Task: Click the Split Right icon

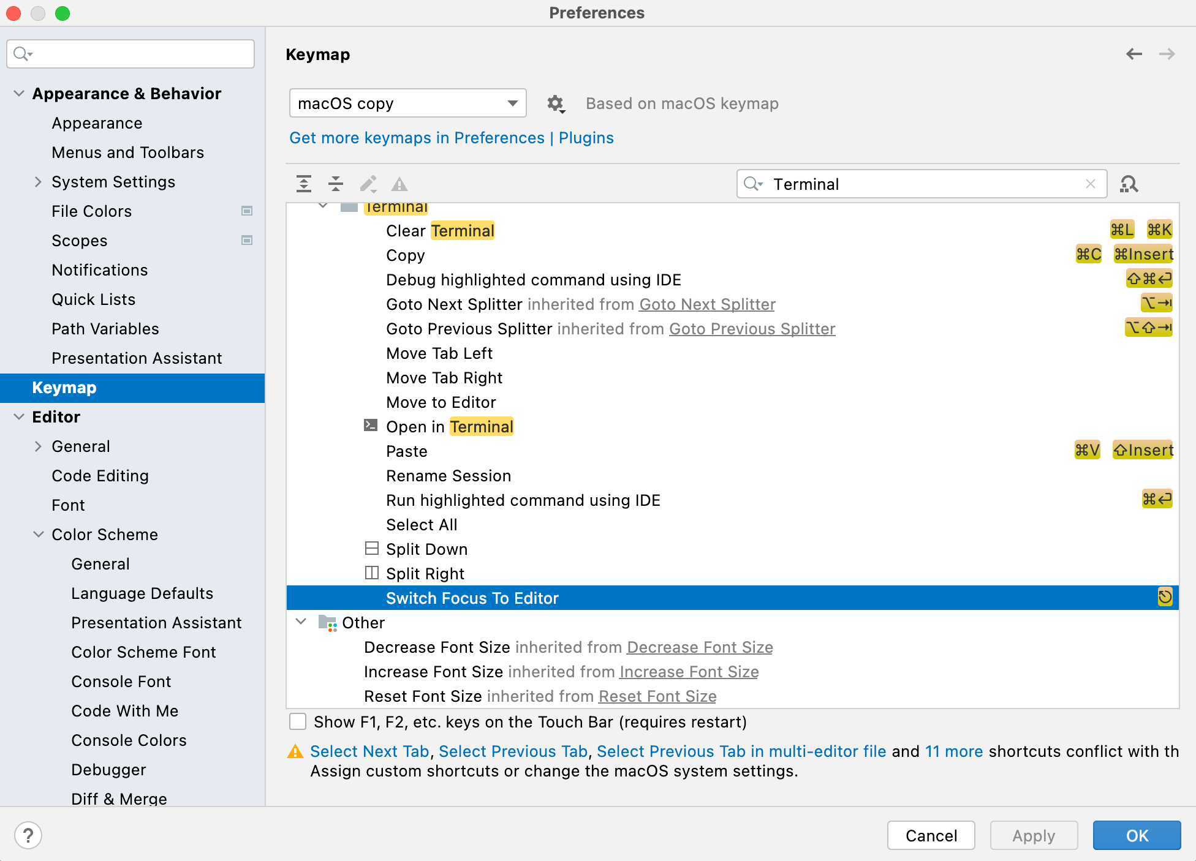Action: [x=371, y=573]
